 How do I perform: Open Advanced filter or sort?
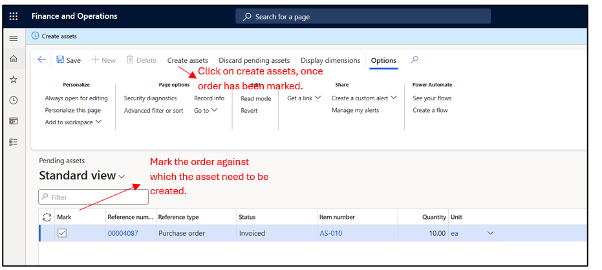[x=154, y=110]
